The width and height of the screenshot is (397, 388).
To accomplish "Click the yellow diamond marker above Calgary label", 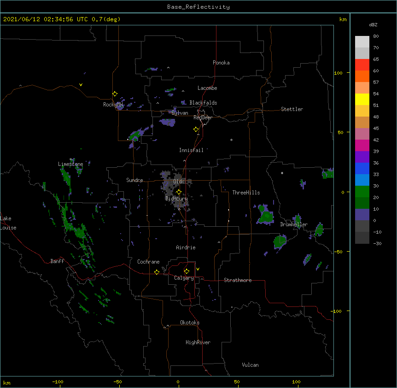I will [x=187, y=271].
